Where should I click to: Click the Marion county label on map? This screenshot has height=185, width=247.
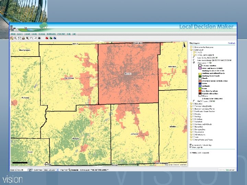(x=128, y=74)
